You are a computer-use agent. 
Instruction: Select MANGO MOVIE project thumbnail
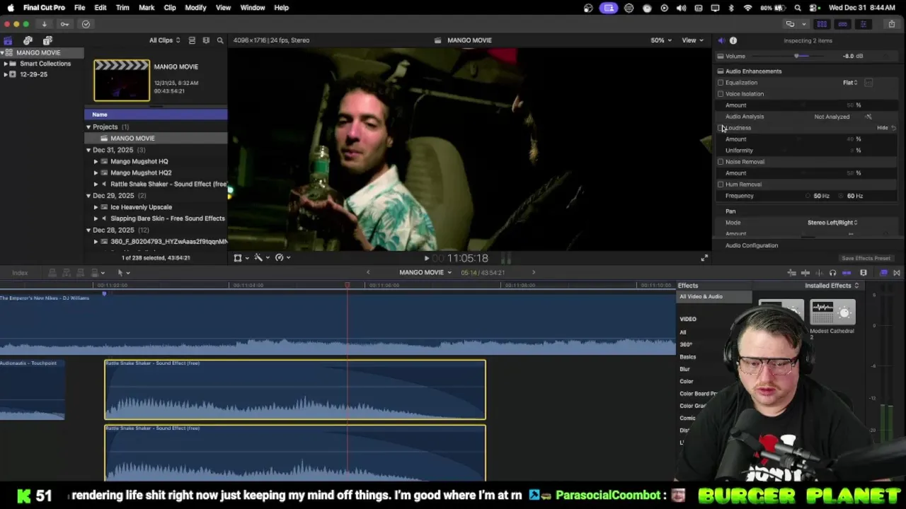pos(122,81)
